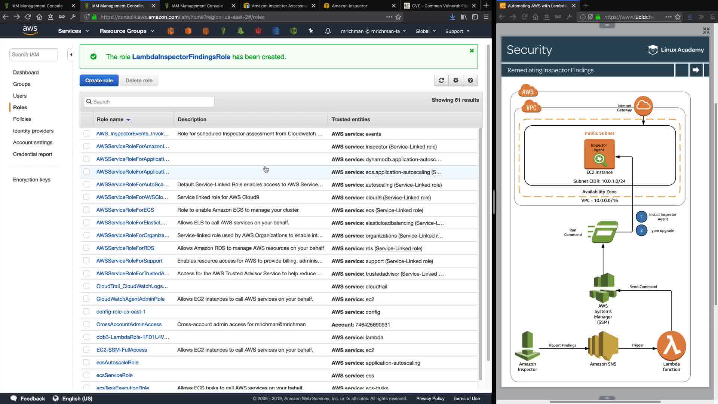The width and height of the screenshot is (718, 404).
Task: Select checkbox for CloudWatchAgentAdminRole
Action: click(x=86, y=299)
